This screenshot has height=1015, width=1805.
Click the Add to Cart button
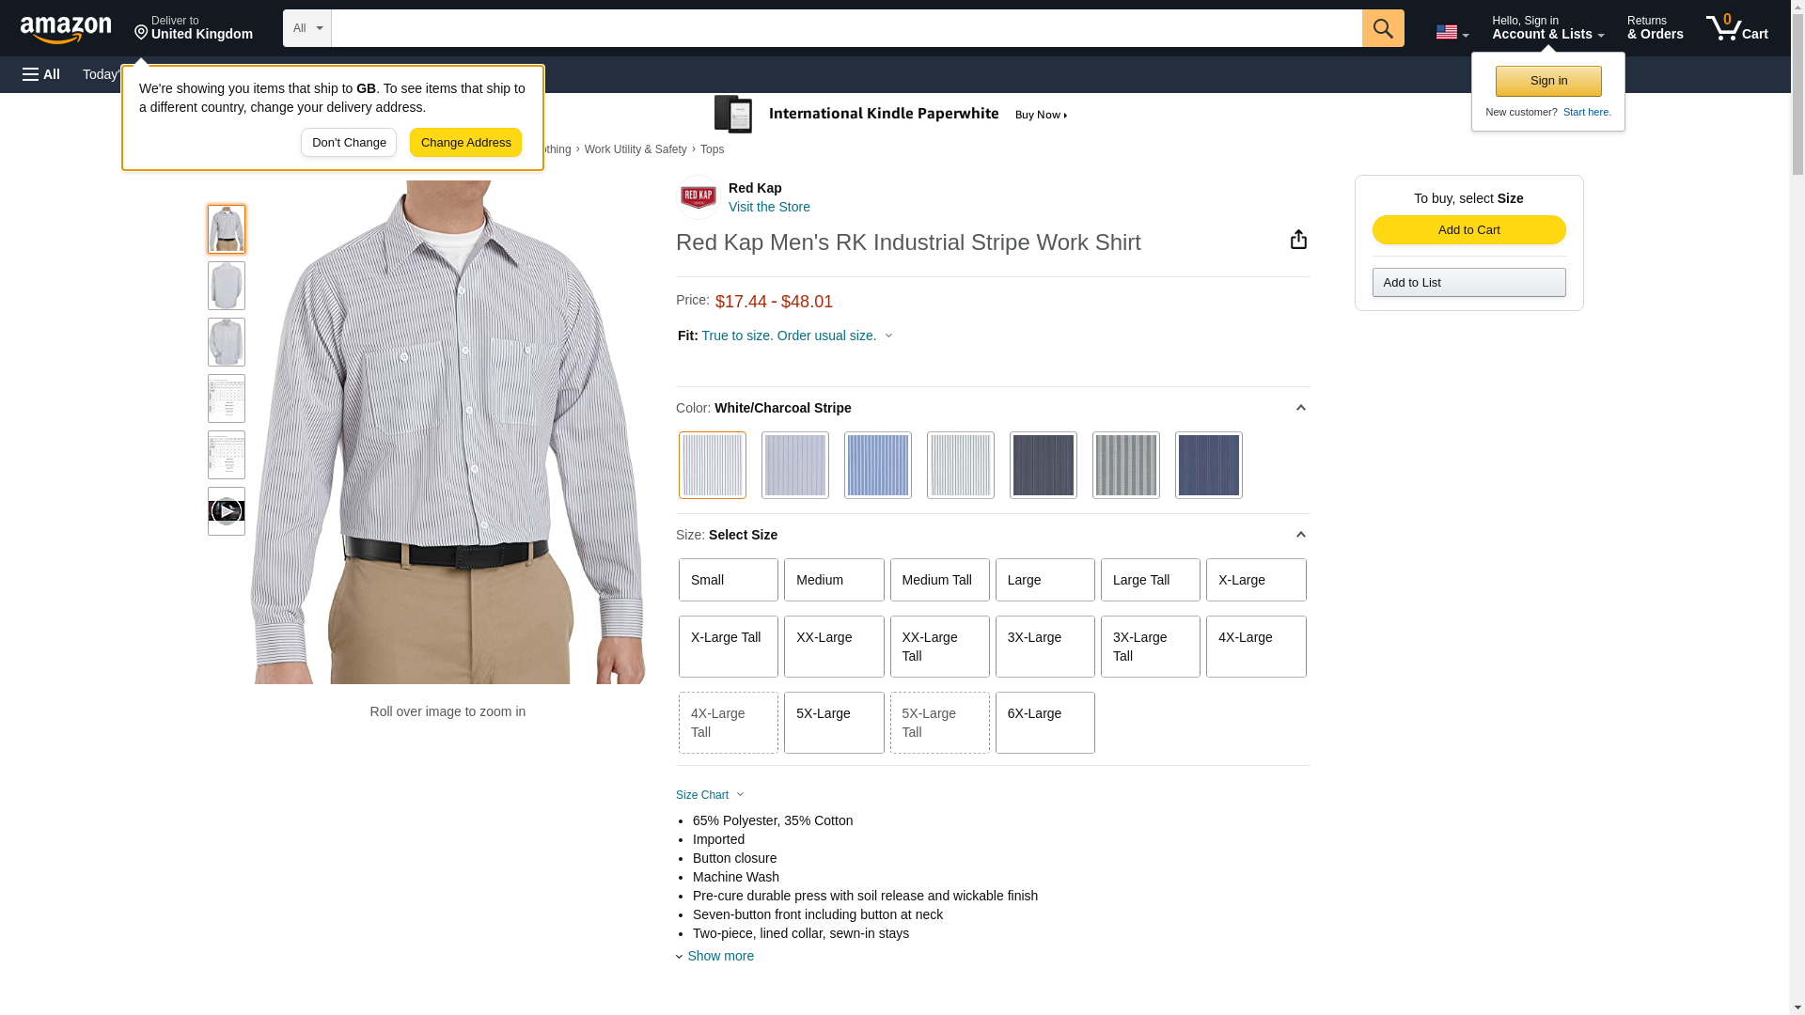pos(1468,230)
